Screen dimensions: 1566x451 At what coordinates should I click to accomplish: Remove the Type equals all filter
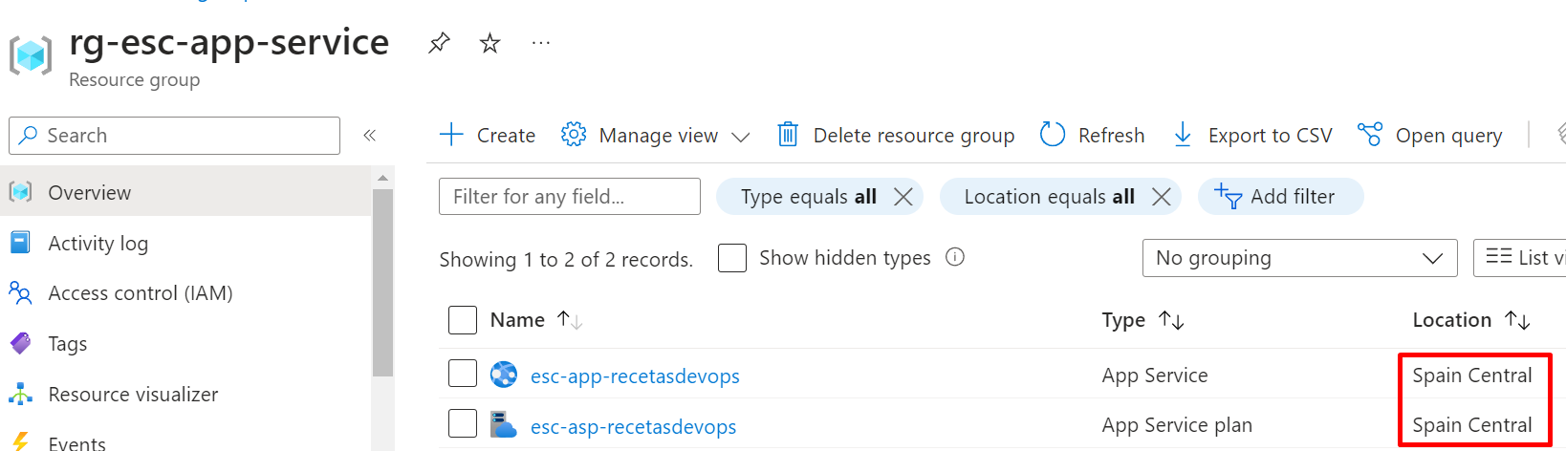click(x=903, y=197)
